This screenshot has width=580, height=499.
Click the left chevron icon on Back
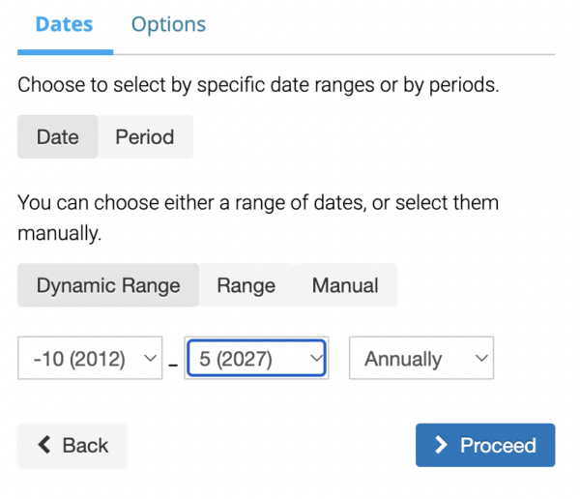coord(43,446)
